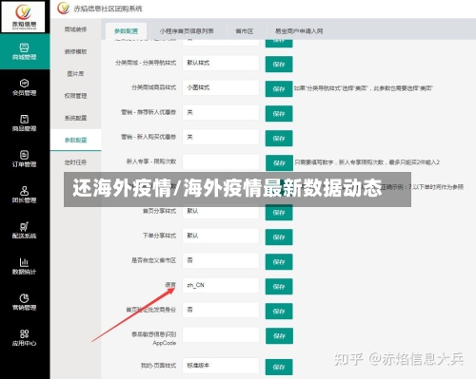Select 商城装修 in the submenu
Image resolution: width=476 pixels, height=379 pixels.
pos(75,29)
